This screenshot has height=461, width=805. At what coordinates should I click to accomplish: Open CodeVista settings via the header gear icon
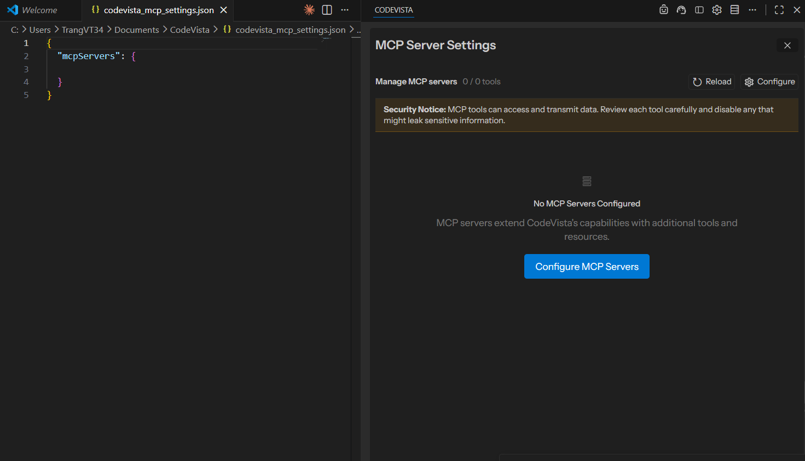coord(717,10)
